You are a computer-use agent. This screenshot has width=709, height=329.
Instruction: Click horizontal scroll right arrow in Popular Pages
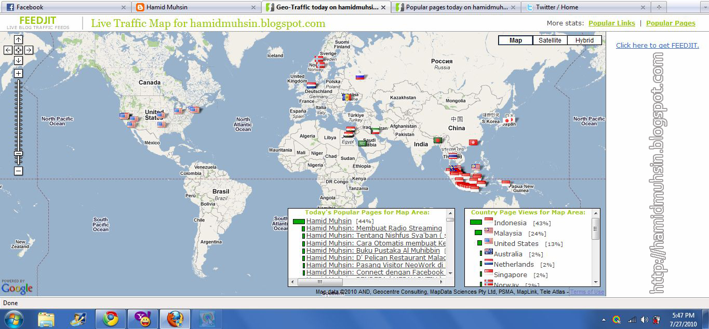pyautogui.click(x=442, y=282)
